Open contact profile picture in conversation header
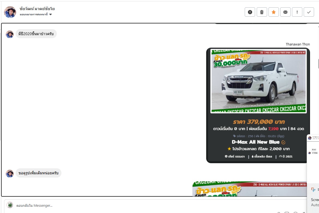 [10, 12]
